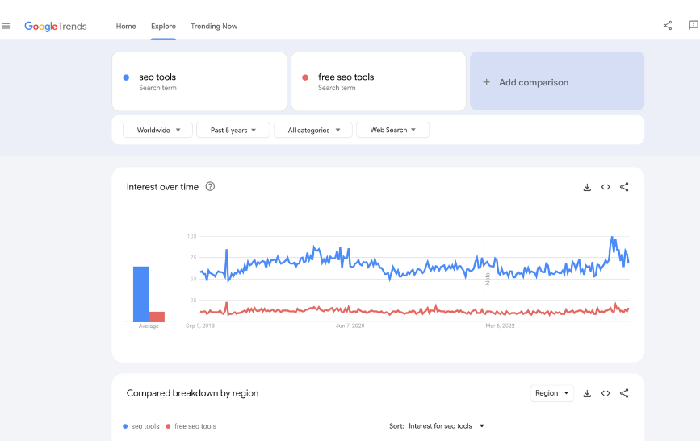Expand the Worldwide location dropdown
Viewport: 700px width, 444px height.
pyautogui.click(x=157, y=130)
